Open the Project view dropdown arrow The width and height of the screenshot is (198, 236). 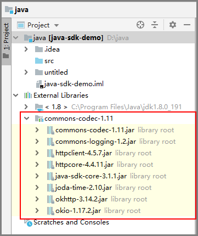pyautogui.click(x=56, y=25)
